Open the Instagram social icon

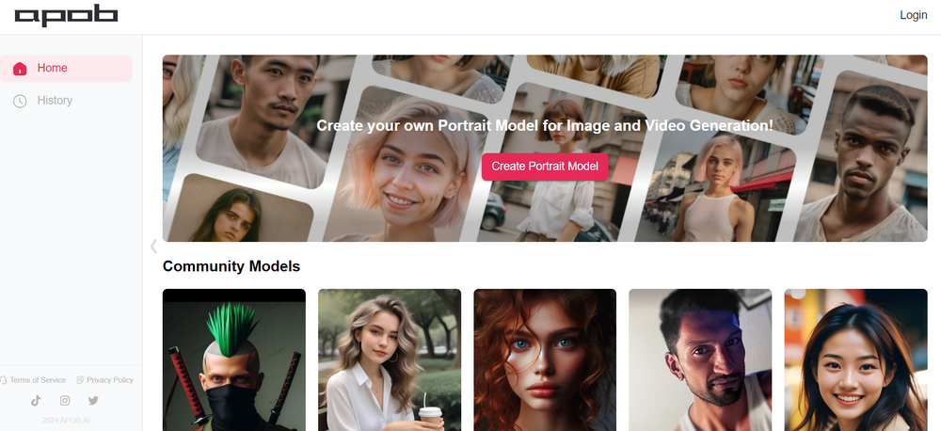(x=65, y=400)
